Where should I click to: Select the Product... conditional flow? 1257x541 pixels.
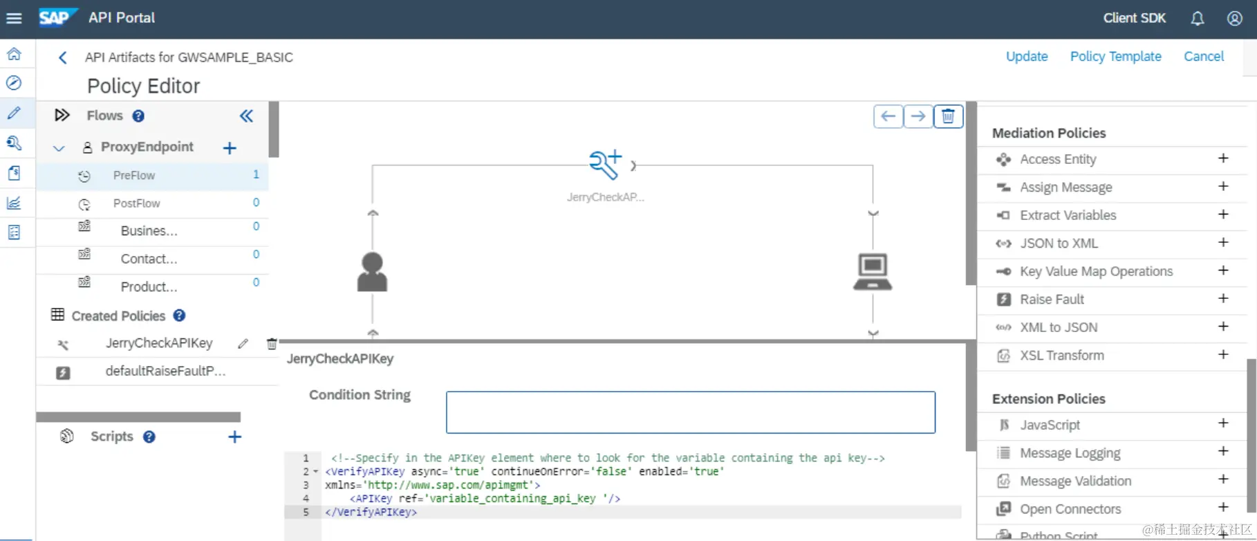point(152,286)
